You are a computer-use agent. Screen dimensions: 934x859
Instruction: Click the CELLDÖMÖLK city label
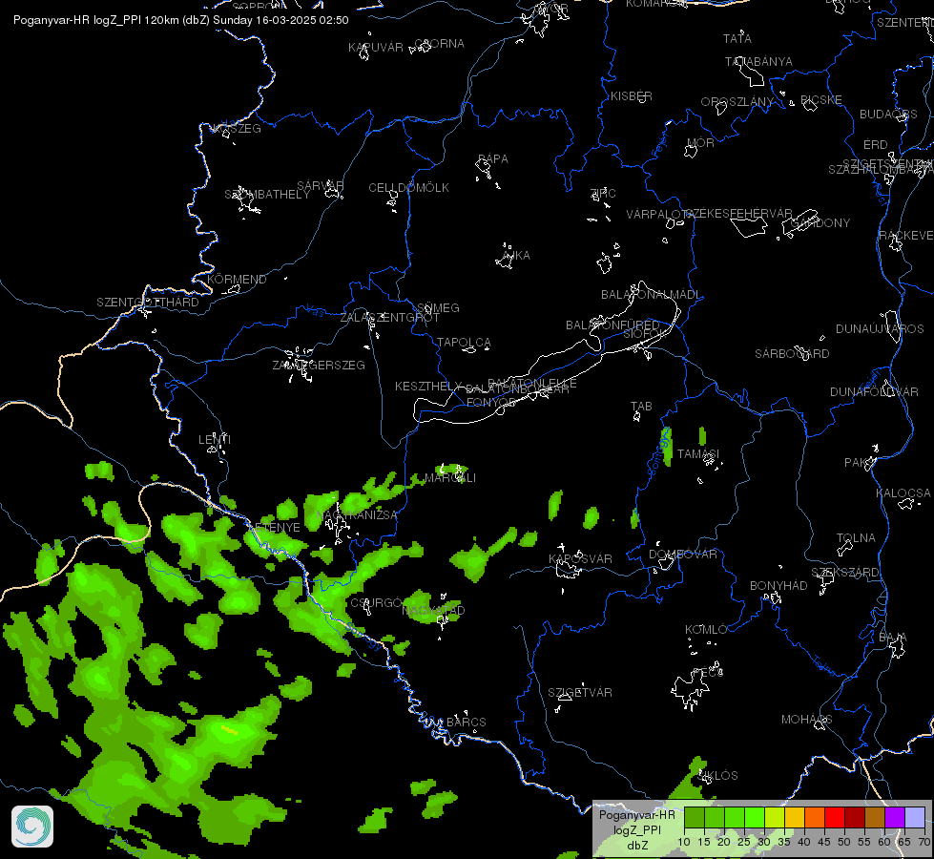click(x=408, y=188)
